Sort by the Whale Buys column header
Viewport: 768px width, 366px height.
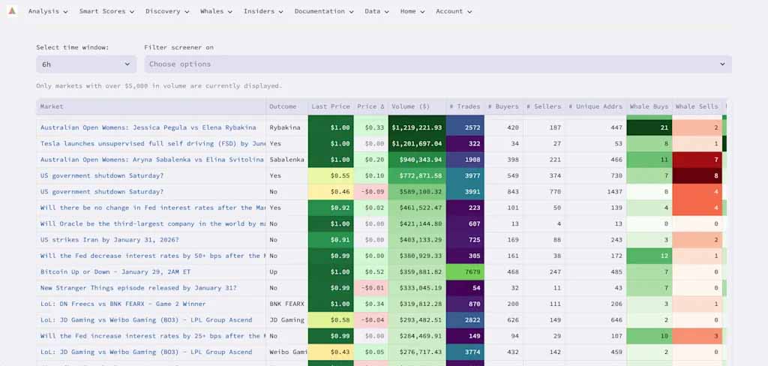click(649, 106)
